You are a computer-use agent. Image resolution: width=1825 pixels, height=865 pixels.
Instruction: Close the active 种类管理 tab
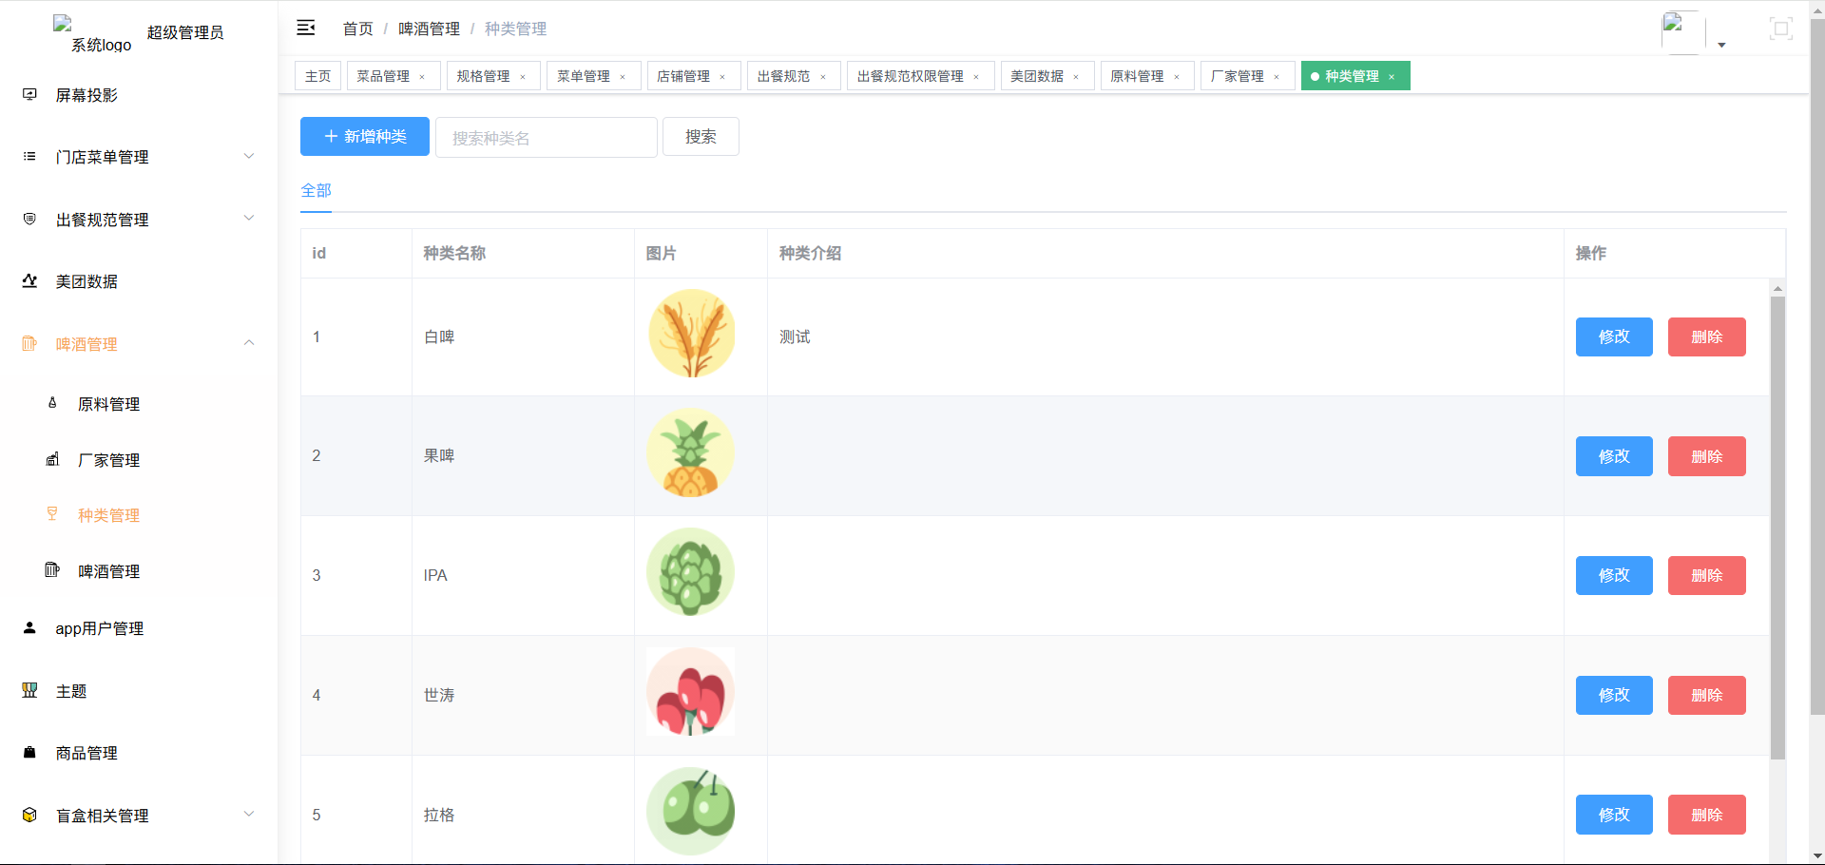pos(1392,77)
